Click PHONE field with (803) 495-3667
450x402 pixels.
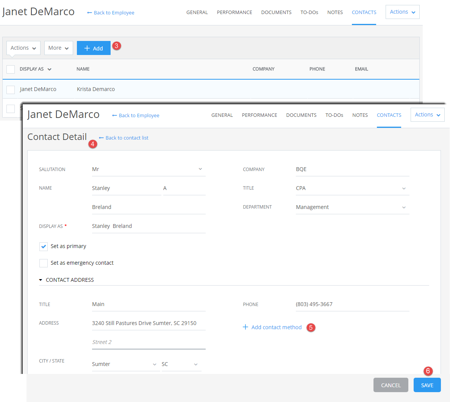352,304
